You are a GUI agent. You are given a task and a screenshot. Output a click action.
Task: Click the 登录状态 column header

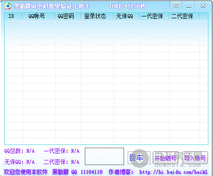point(97,16)
